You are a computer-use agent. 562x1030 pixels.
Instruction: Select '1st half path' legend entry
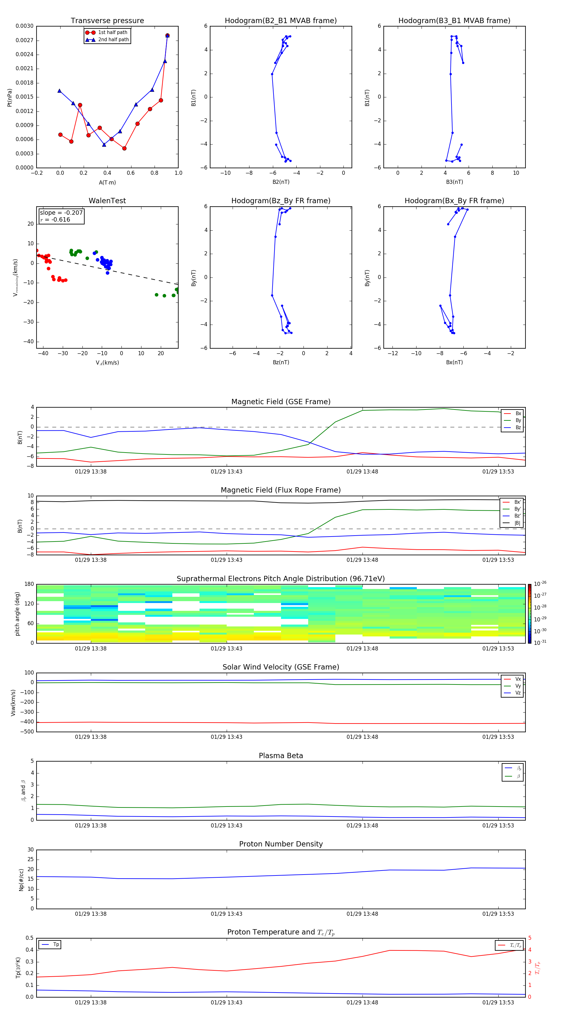107,32
